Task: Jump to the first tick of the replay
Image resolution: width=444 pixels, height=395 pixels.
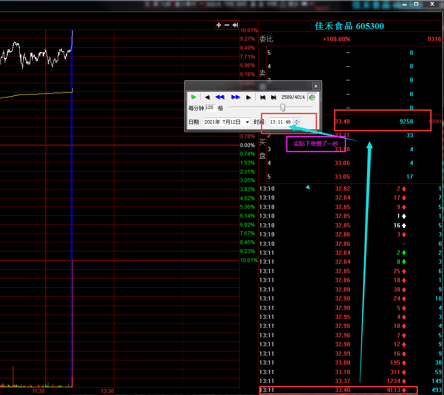Action: (263, 97)
